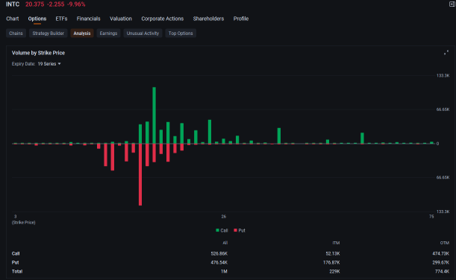Toggle the Call series in the legend

pyautogui.click(x=222, y=230)
